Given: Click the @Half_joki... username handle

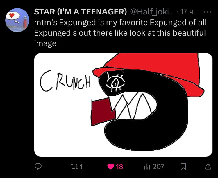Looking at the screenshot, I should (x=152, y=12).
